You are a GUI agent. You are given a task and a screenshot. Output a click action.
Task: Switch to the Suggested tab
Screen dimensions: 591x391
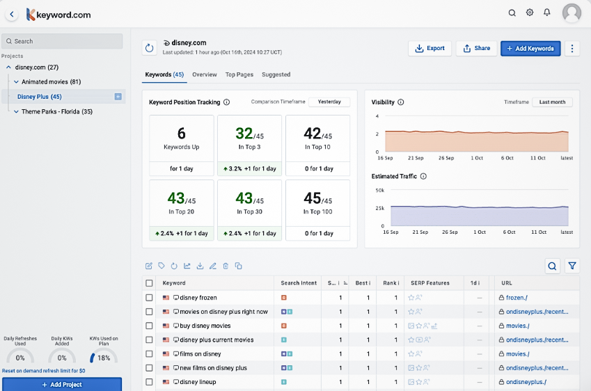pos(276,74)
